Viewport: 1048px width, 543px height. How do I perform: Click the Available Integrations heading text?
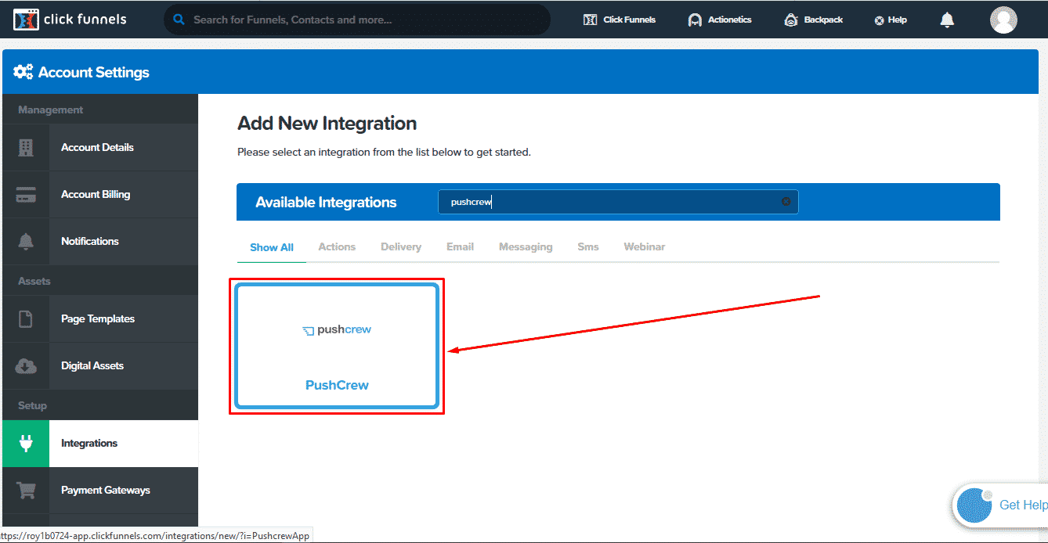(x=326, y=202)
